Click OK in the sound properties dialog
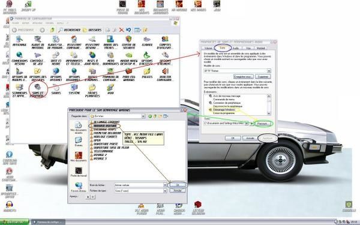Viewport: 360px width, 225px height. [x=233, y=138]
